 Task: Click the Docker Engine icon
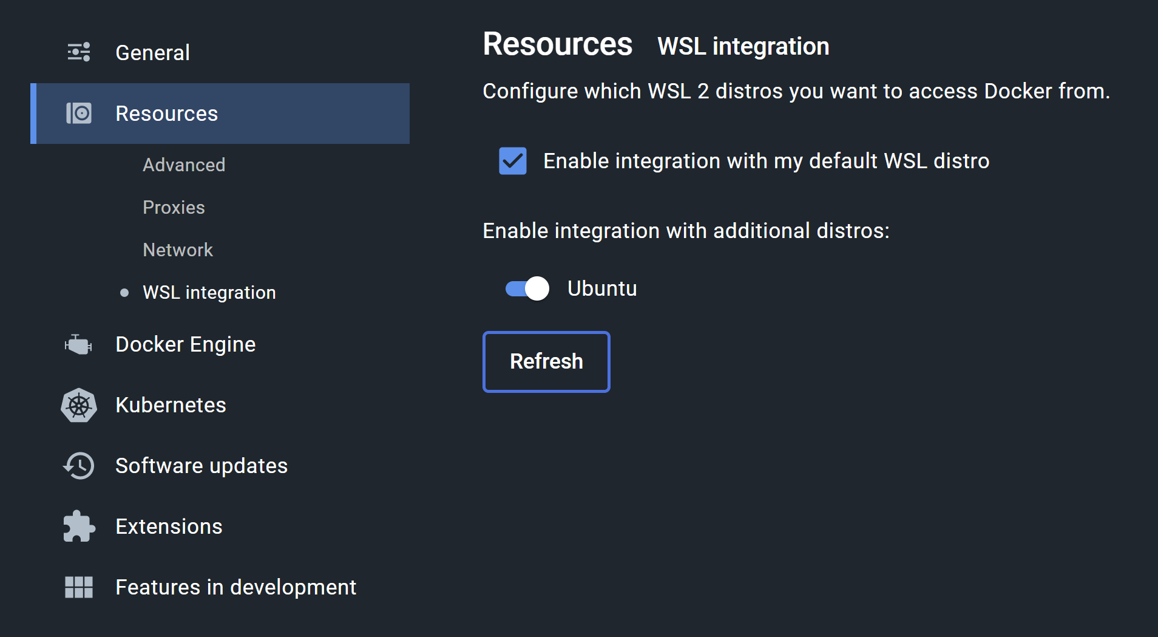(78, 344)
